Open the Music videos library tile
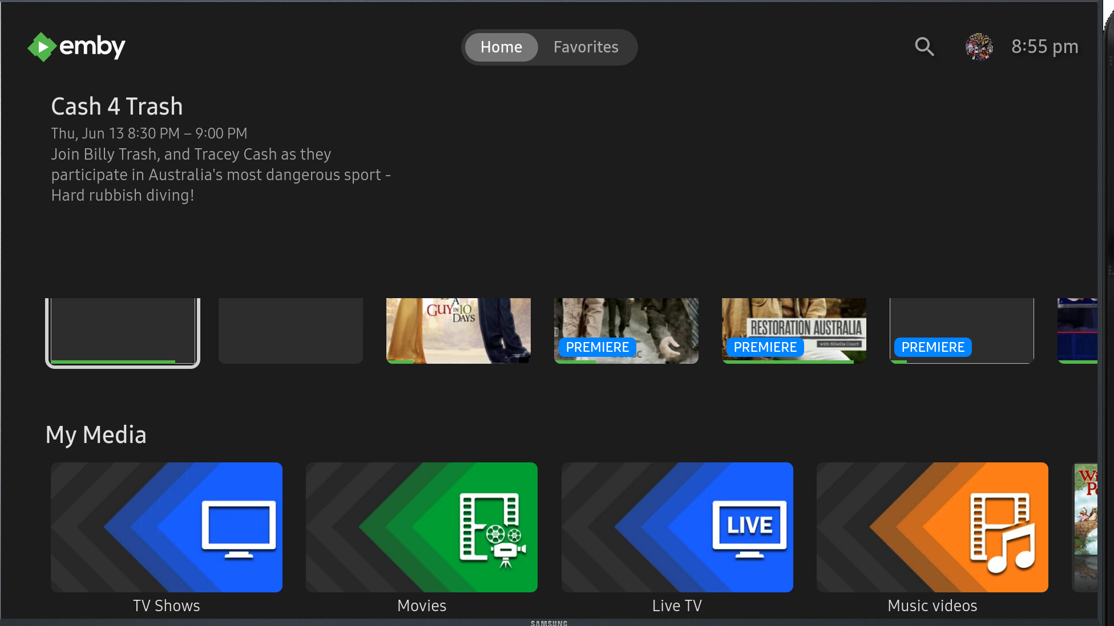The image size is (1114, 626). click(x=933, y=527)
